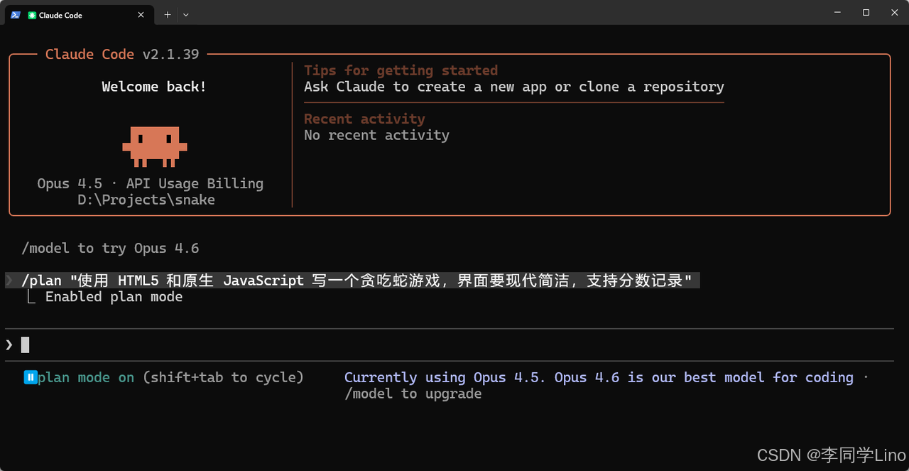Click the orange Claude mascot
This screenshot has height=471, width=909.
click(154, 146)
